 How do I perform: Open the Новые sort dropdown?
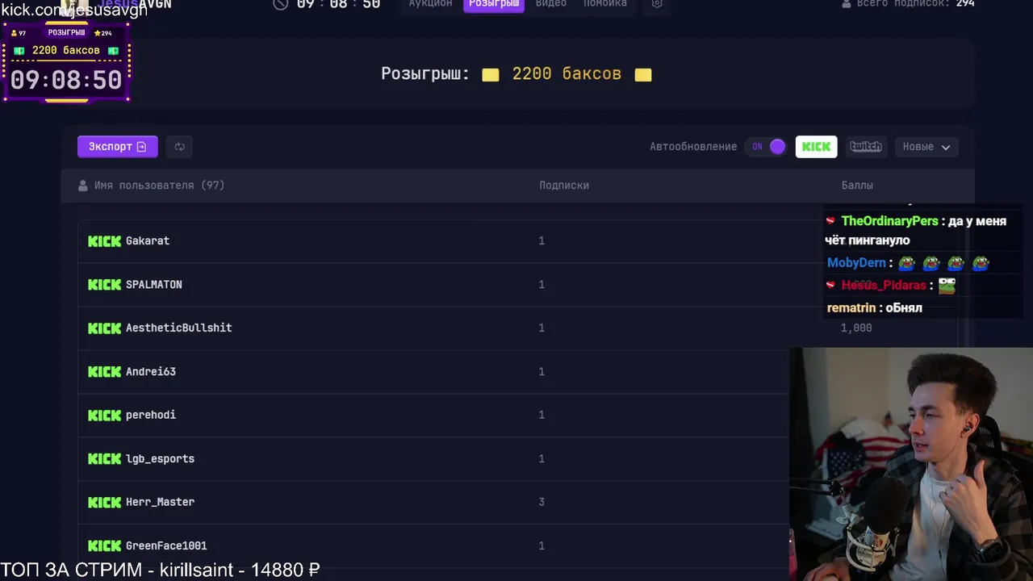(926, 147)
